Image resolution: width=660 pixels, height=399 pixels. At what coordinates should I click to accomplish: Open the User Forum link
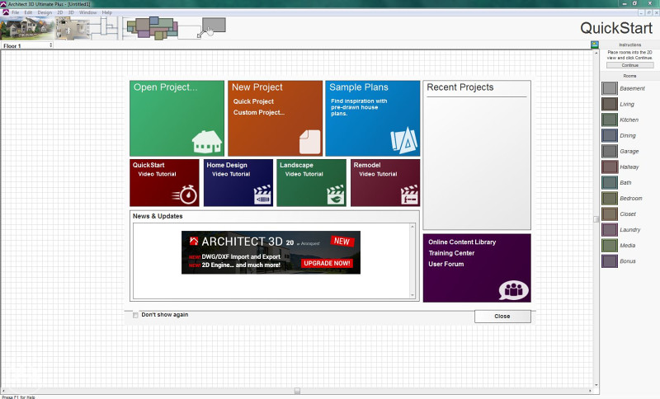tap(445, 264)
